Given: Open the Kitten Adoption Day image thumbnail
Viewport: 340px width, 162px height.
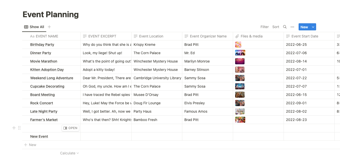Looking at the screenshot, I should [240, 70].
